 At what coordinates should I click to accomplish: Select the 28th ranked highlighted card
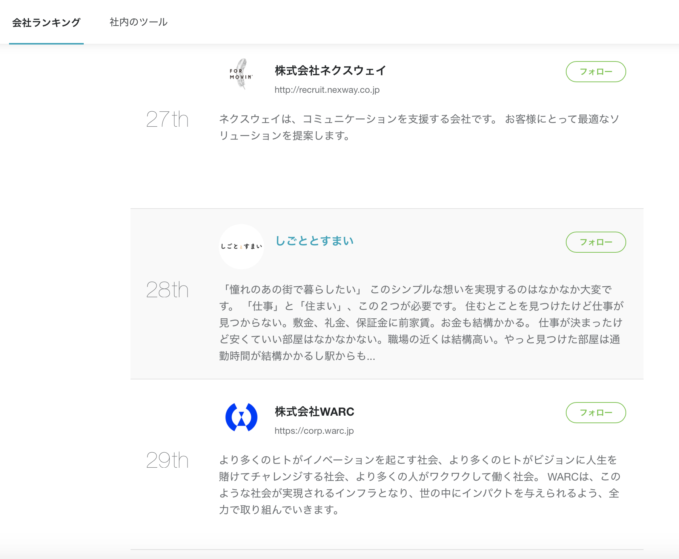tap(167, 290)
